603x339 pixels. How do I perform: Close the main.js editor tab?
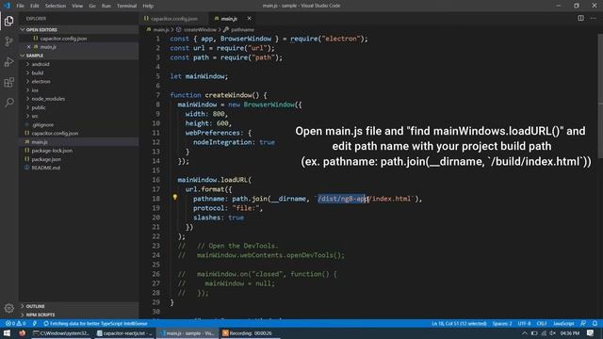pyautogui.click(x=249, y=19)
